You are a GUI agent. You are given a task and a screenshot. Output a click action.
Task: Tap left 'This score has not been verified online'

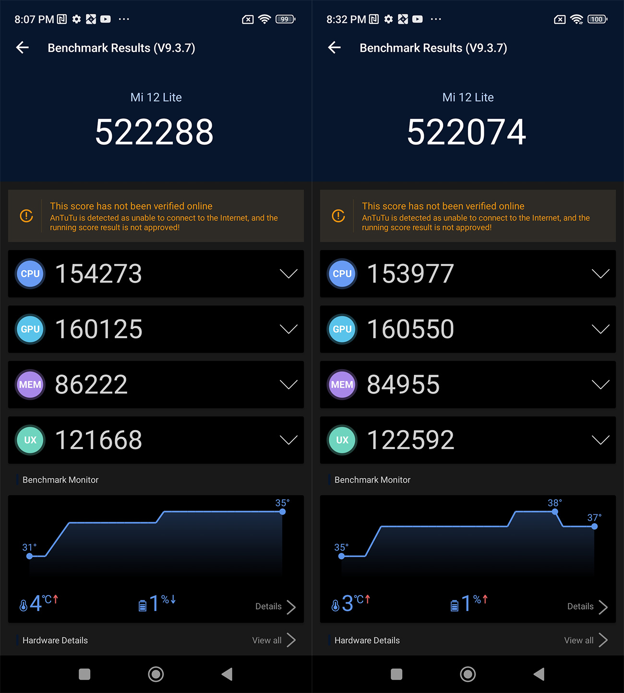pos(131,206)
